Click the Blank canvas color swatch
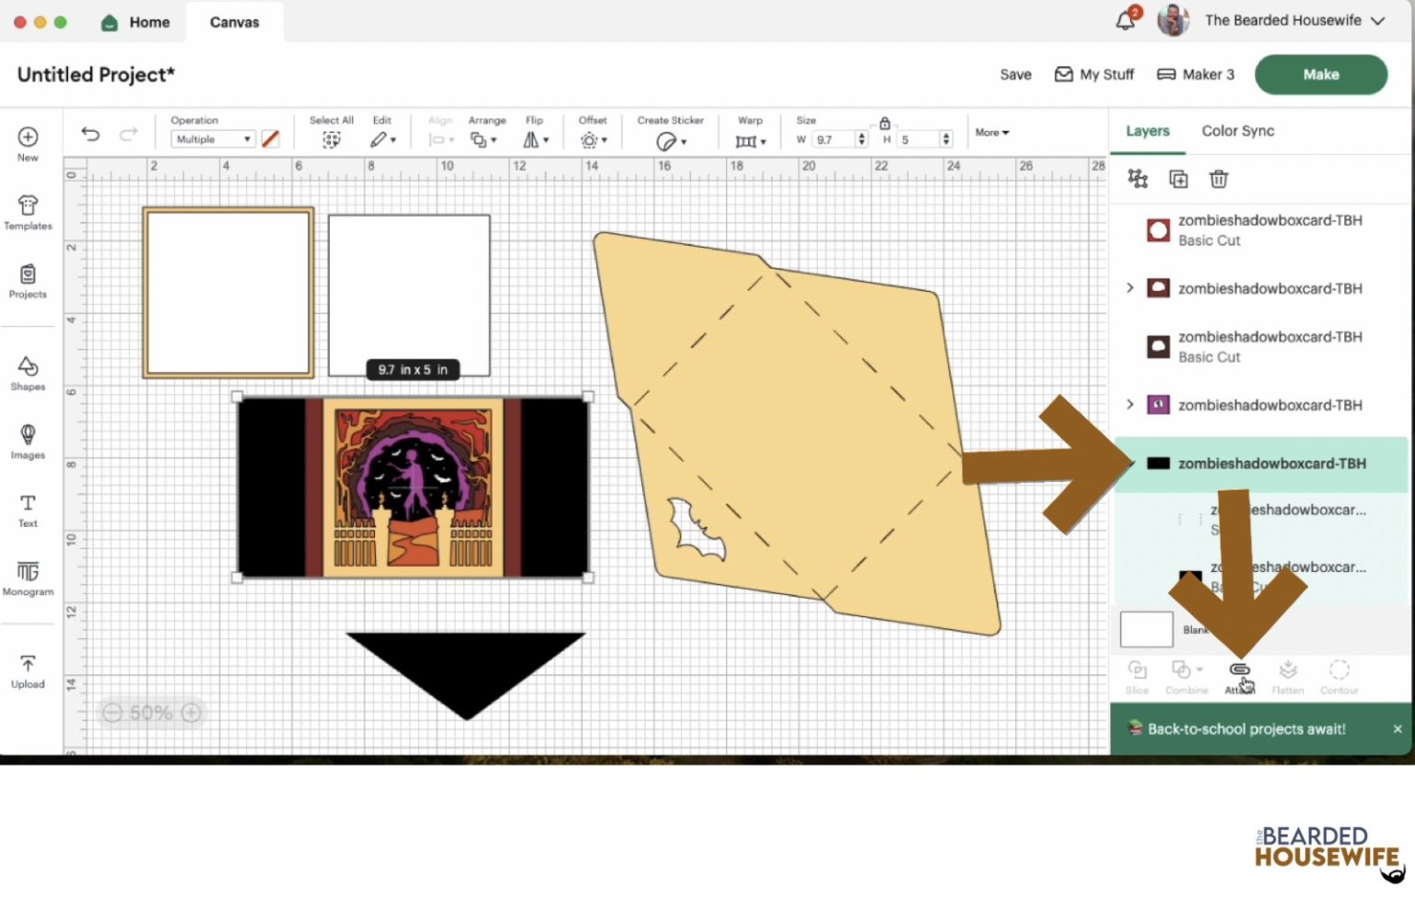Screen dimensions: 1415x899 (x=1146, y=629)
